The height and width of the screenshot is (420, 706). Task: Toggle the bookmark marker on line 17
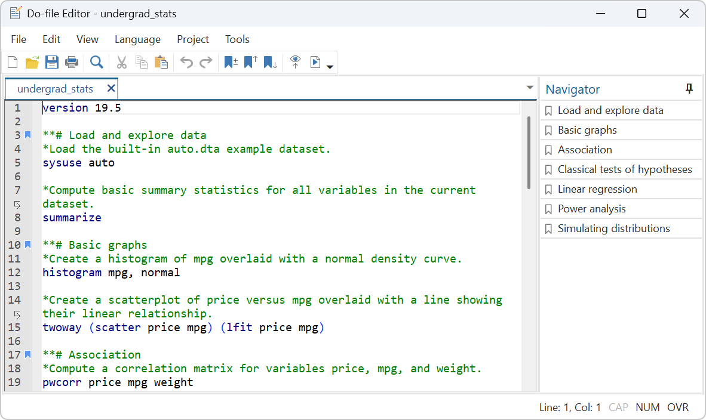(x=28, y=354)
